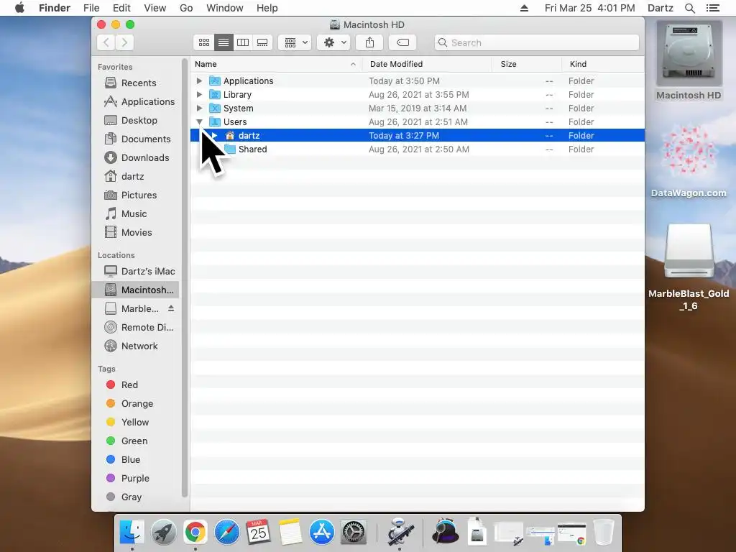Open the group-by arrangement dropdown
Viewport: 736px width, 552px height.
[x=295, y=42]
